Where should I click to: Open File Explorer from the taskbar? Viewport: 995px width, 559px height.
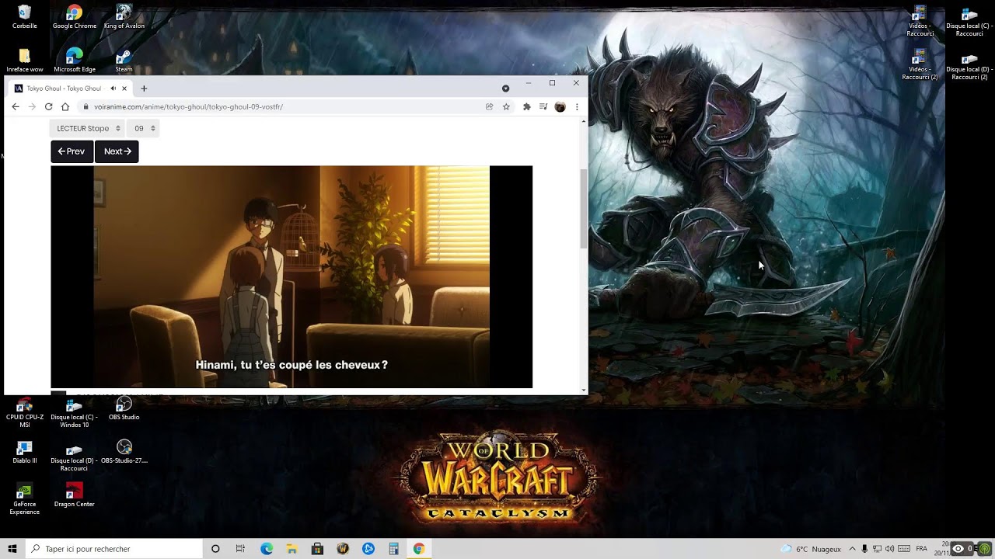(x=292, y=549)
